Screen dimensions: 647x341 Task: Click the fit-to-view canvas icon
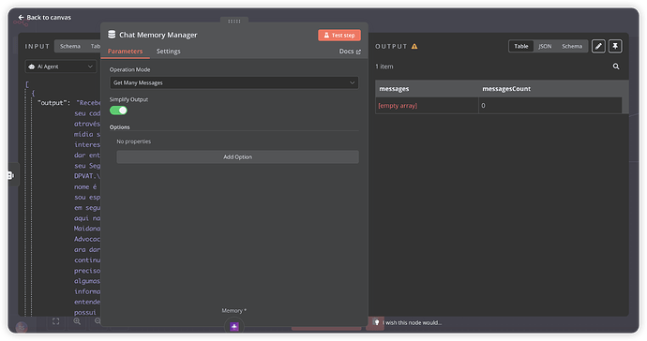point(55,321)
